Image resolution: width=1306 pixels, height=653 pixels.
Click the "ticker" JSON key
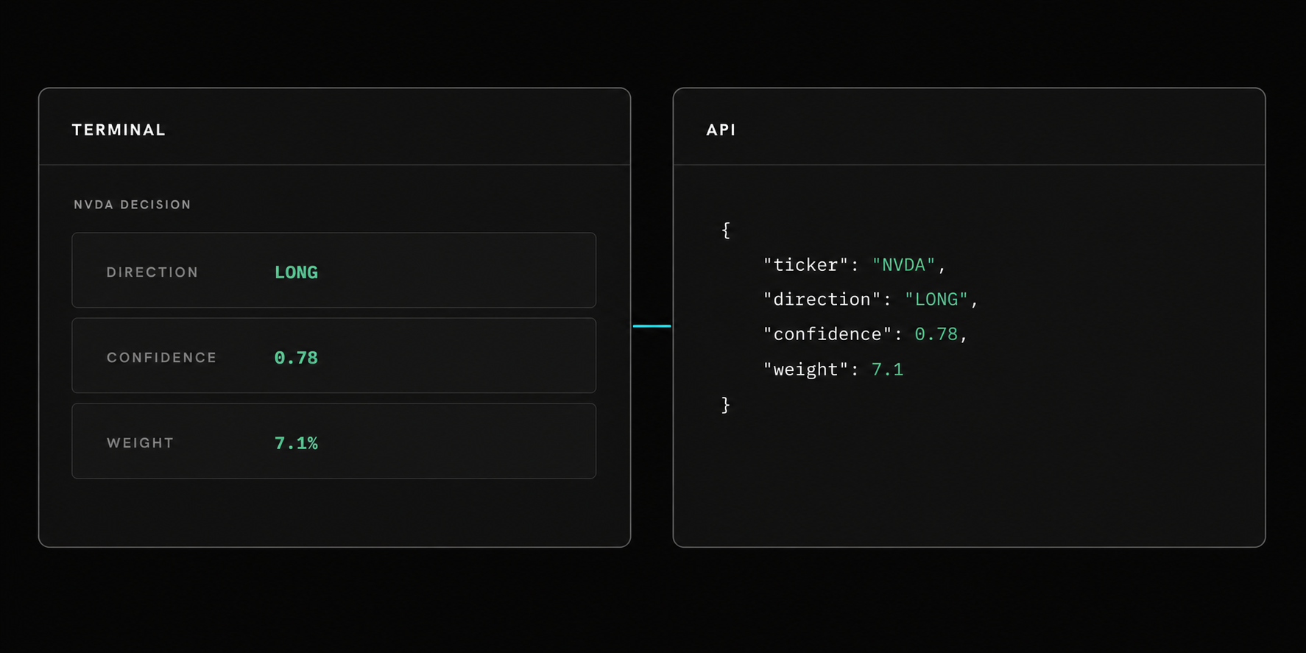click(806, 265)
